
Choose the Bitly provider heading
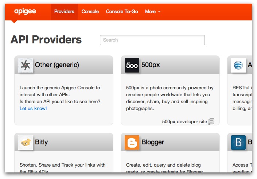pyautogui.click(x=41, y=142)
